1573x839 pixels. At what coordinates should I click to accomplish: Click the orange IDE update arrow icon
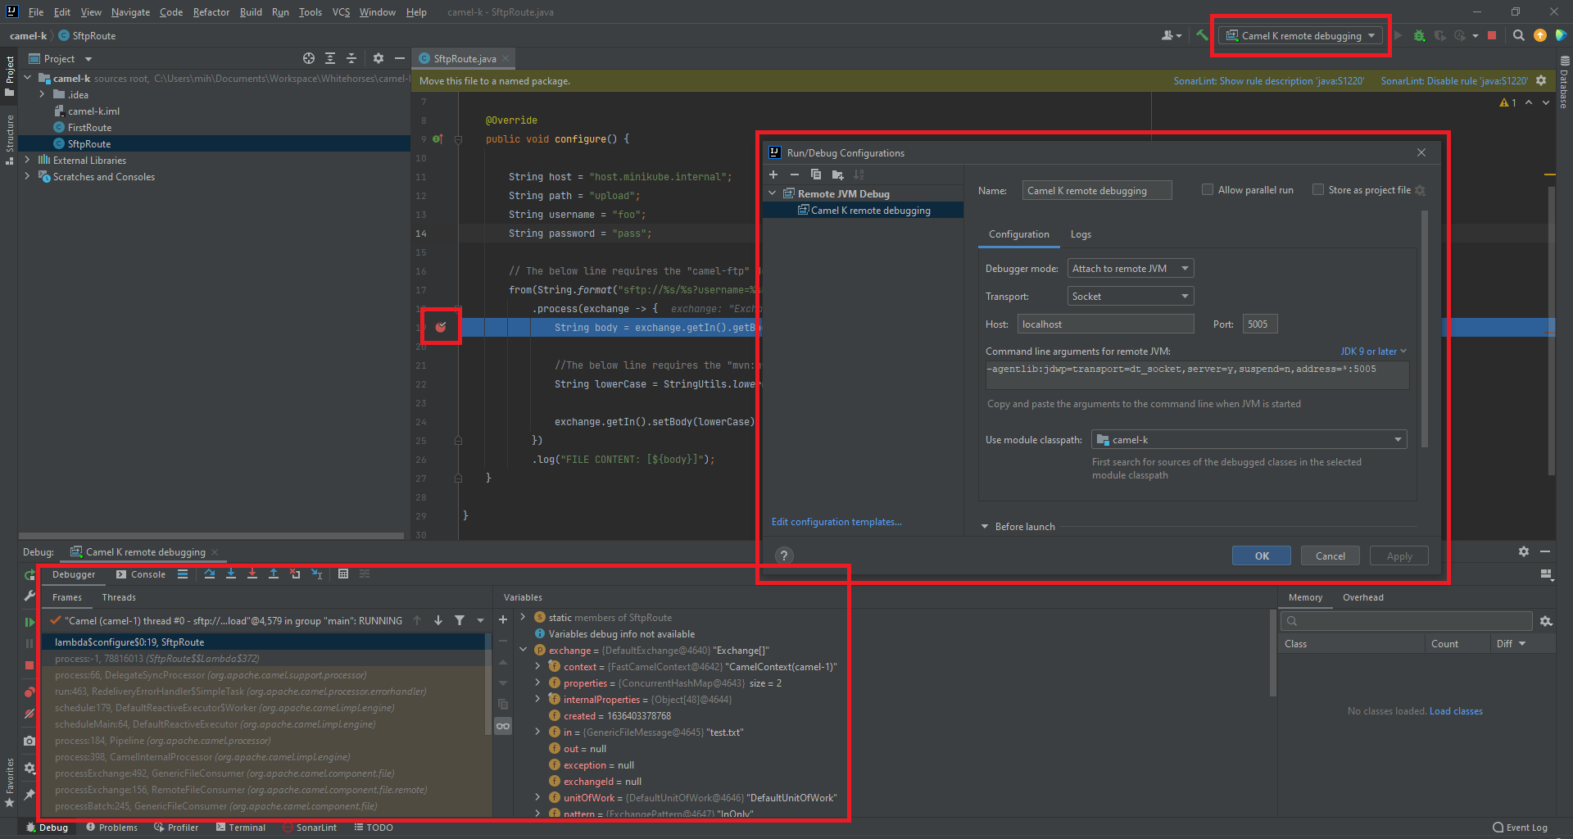coord(1539,35)
